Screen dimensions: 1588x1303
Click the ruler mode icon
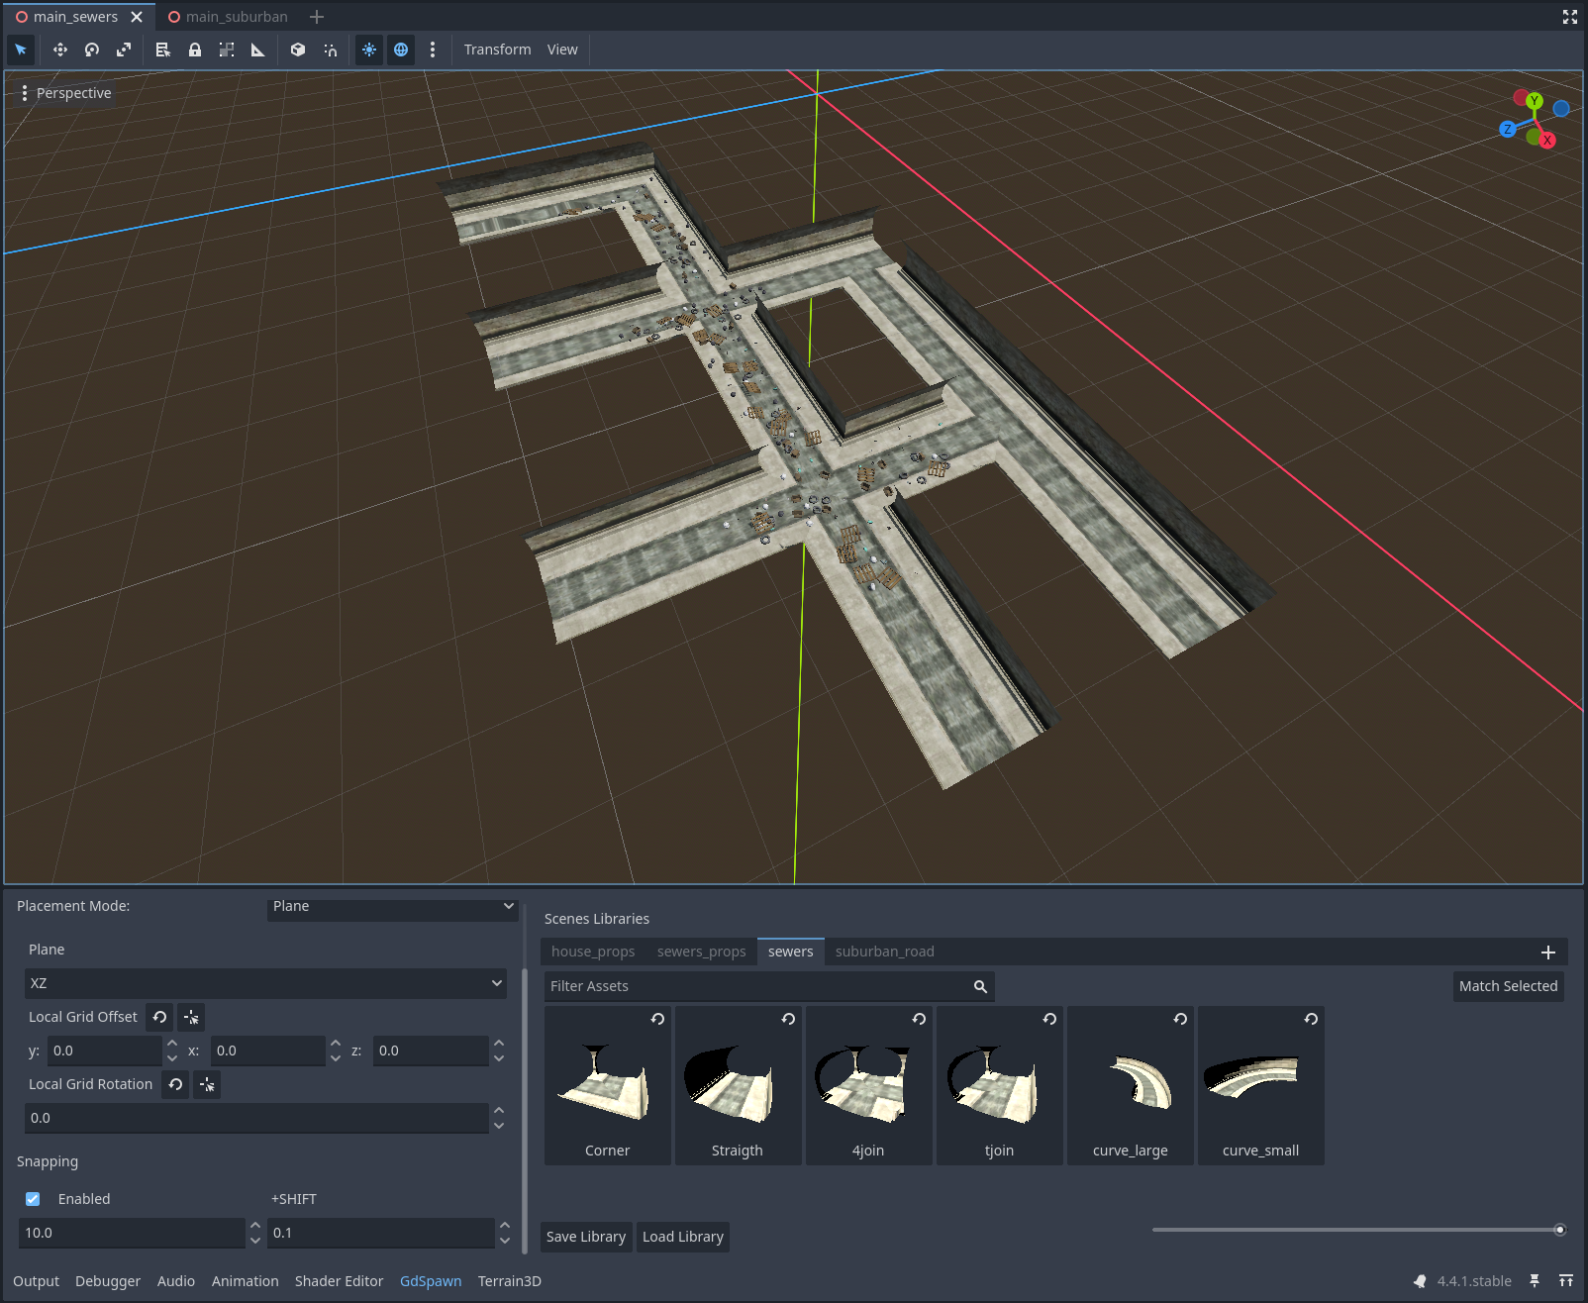point(258,50)
